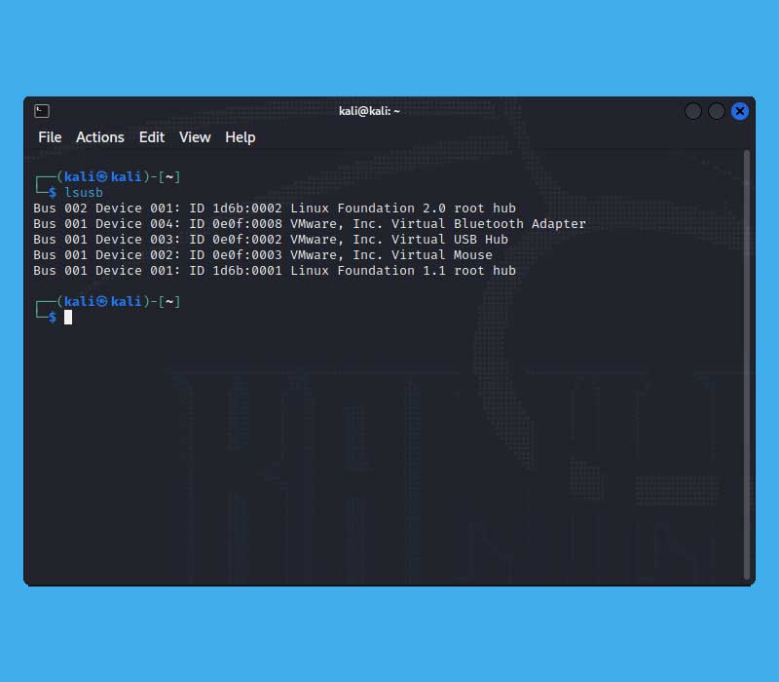Click the 'kali@kali: ~' window title
The height and width of the screenshot is (682, 779).
[x=369, y=111]
